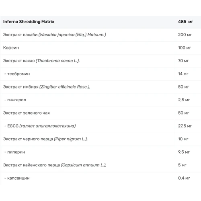
Task: Click the 14 мг theobromine amount
Action: (x=183, y=74)
